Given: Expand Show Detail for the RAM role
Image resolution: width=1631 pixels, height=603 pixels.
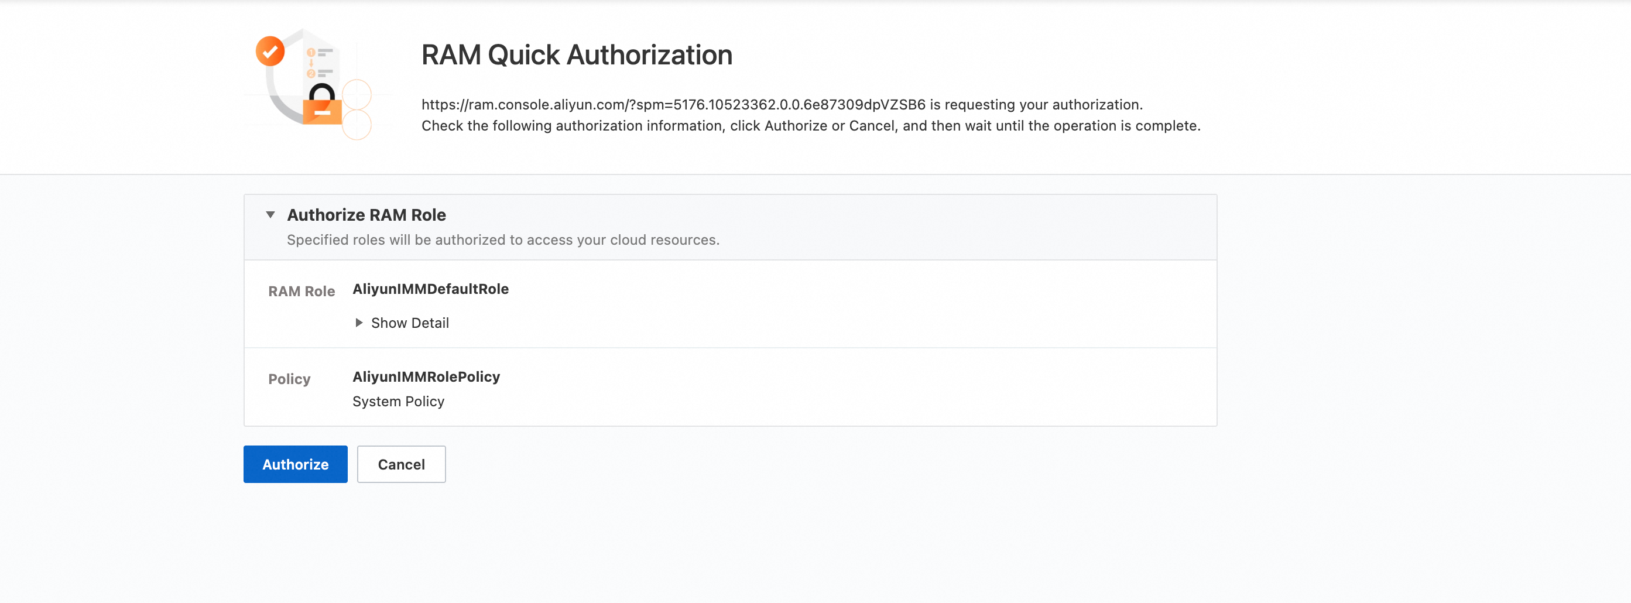Looking at the screenshot, I should coord(410,323).
